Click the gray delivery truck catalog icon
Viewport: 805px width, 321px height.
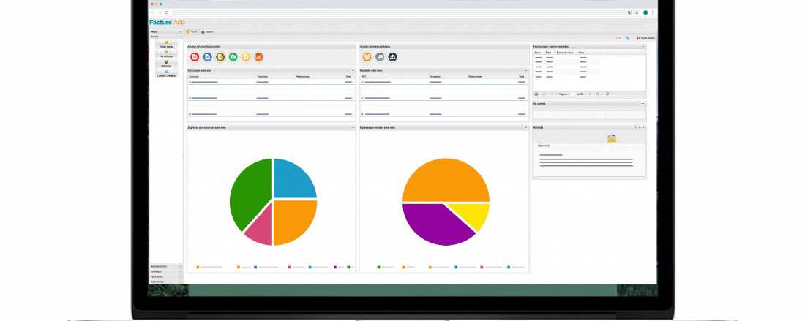click(x=380, y=57)
